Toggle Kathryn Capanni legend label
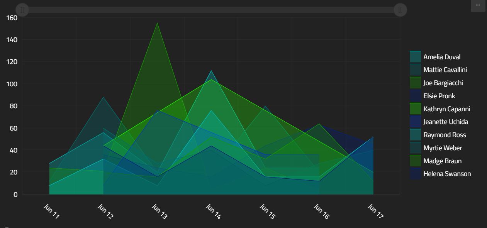This screenshot has width=487, height=228. pyautogui.click(x=446, y=109)
